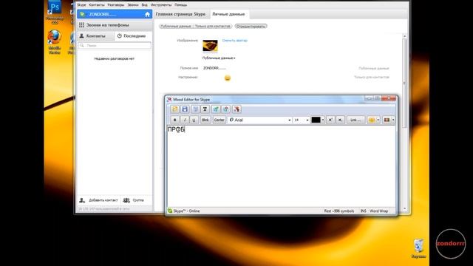
Task: Select the Публичные данные view button
Action: [x=176, y=27]
